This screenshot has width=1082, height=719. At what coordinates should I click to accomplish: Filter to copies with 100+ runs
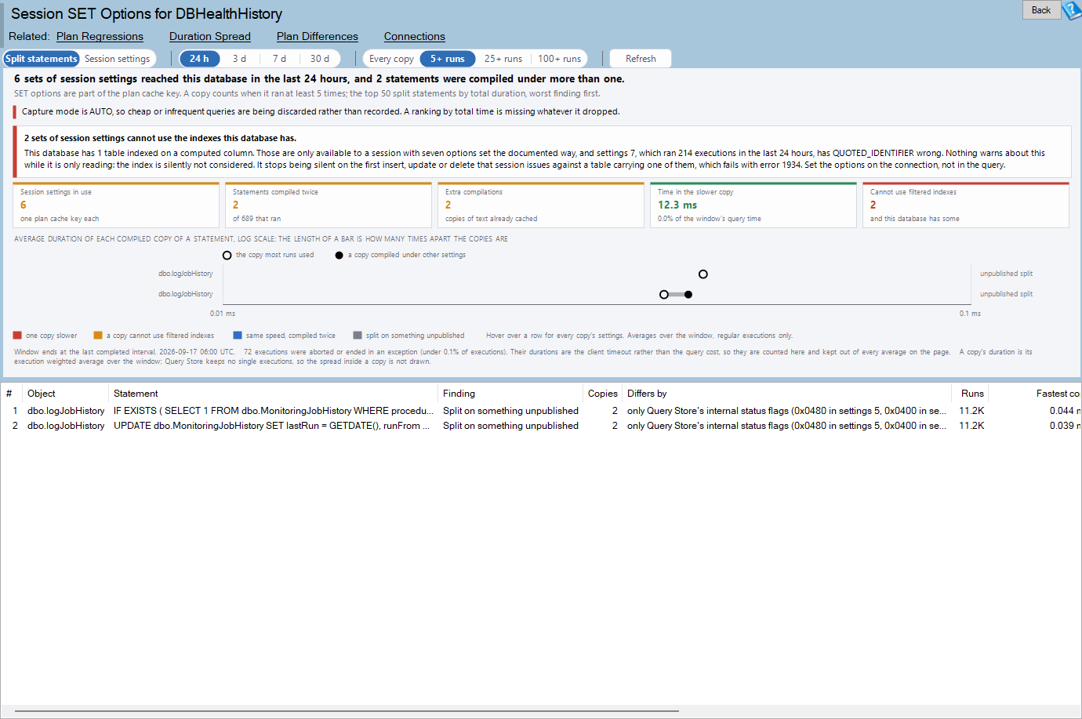560,59
